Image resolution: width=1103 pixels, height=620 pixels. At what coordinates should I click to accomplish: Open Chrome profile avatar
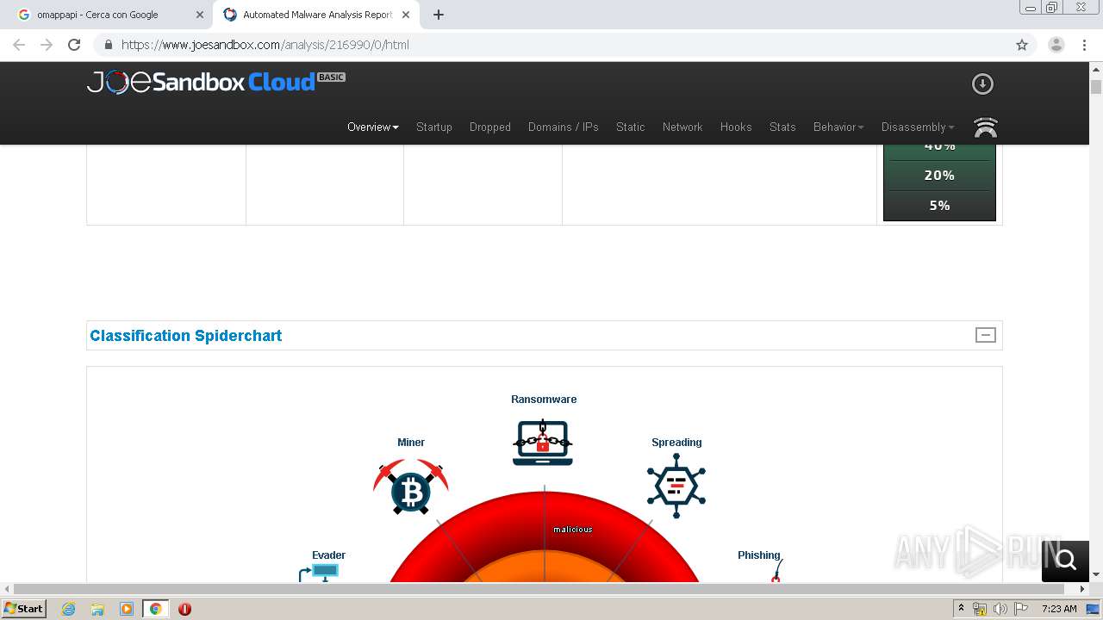point(1056,45)
